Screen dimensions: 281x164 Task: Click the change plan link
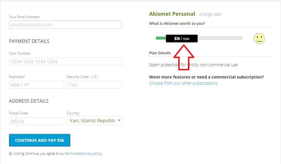[x=210, y=14]
